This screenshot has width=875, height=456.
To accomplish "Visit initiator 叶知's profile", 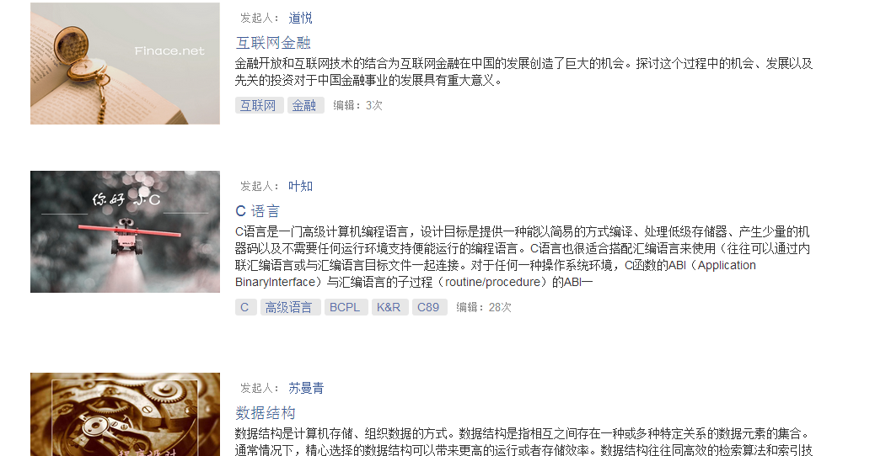I will point(300,187).
